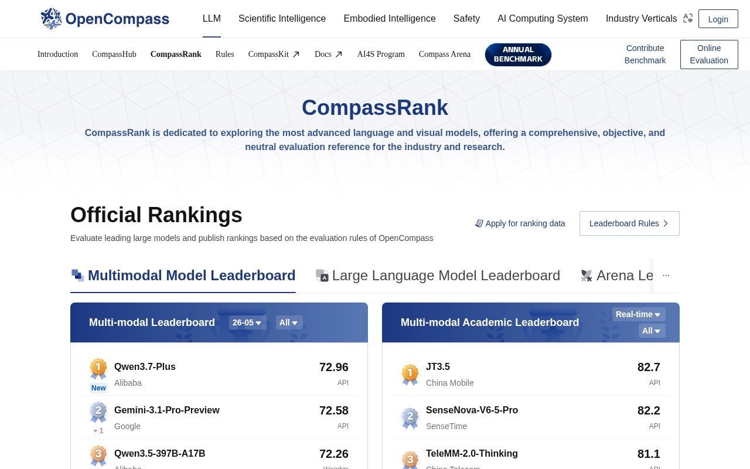Switch to the Arena Leaderboard tab

pyautogui.click(x=616, y=276)
